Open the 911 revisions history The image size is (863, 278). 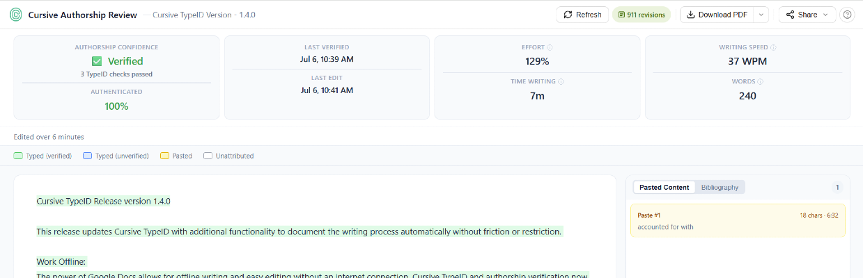click(x=642, y=15)
